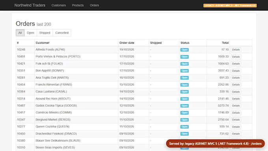Select customer Porto Vinhos & Petiscos (PORTO)
This screenshot has width=268, height=151.
click(x=58, y=56)
